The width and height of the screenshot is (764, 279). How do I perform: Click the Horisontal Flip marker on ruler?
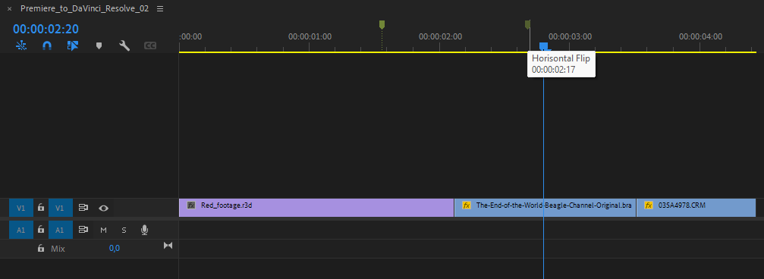[528, 24]
